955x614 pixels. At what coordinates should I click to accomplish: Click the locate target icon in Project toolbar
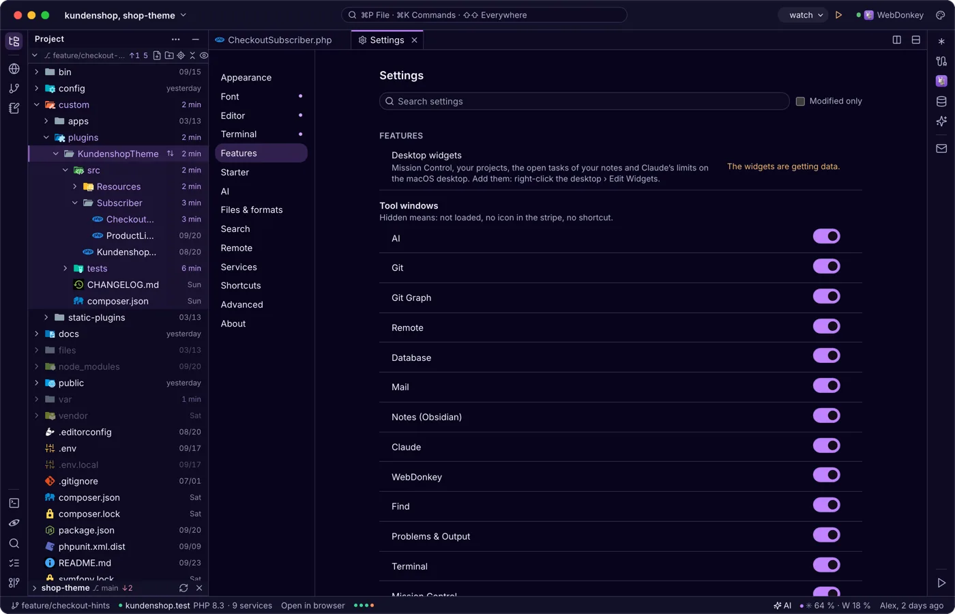click(x=181, y=55)
